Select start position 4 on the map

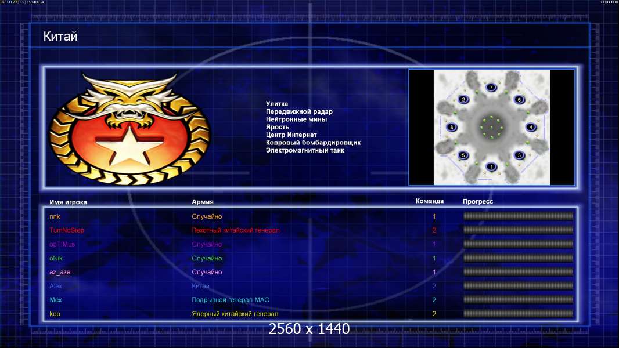pos(531,127)
